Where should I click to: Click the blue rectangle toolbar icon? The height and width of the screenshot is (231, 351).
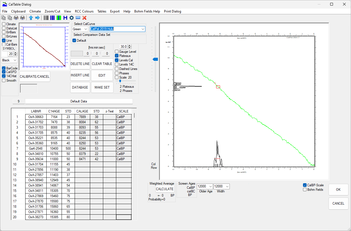click(x=78, y=18)
